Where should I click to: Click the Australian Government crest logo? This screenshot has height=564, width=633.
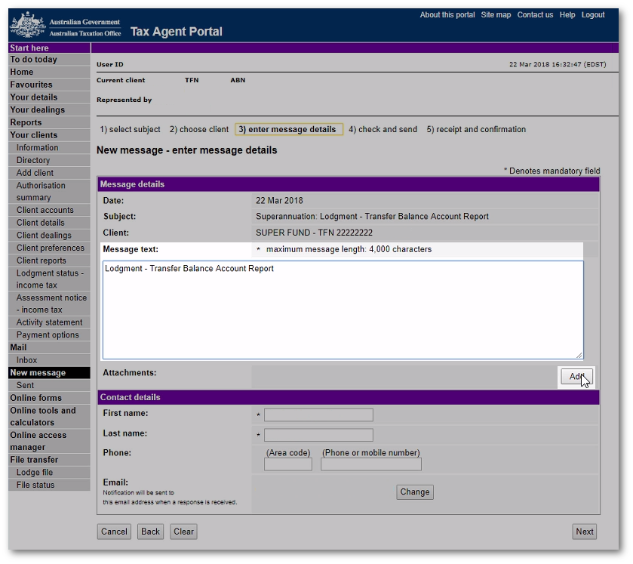pos(28,26)
